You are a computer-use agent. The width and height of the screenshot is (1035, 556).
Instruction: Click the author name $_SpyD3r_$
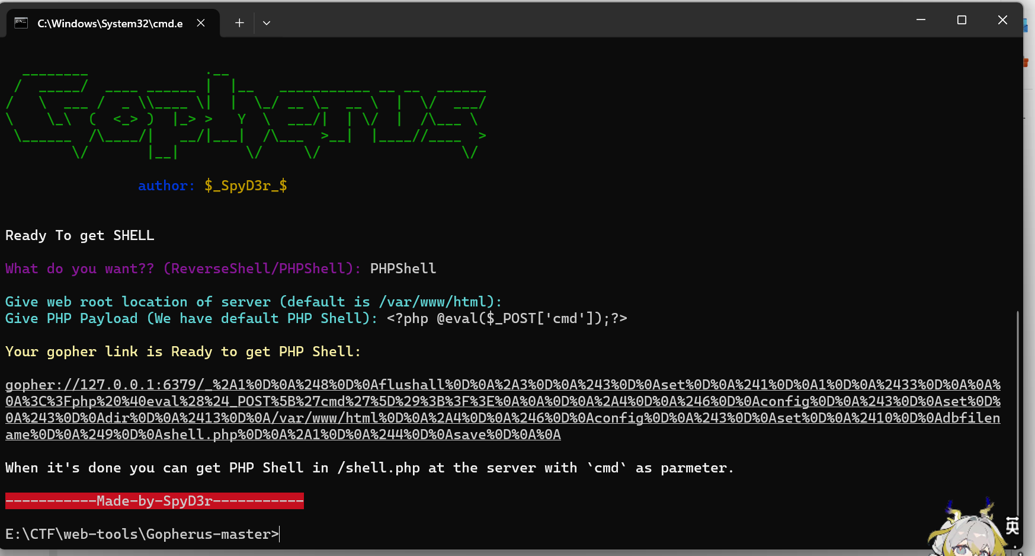[246, 186]
